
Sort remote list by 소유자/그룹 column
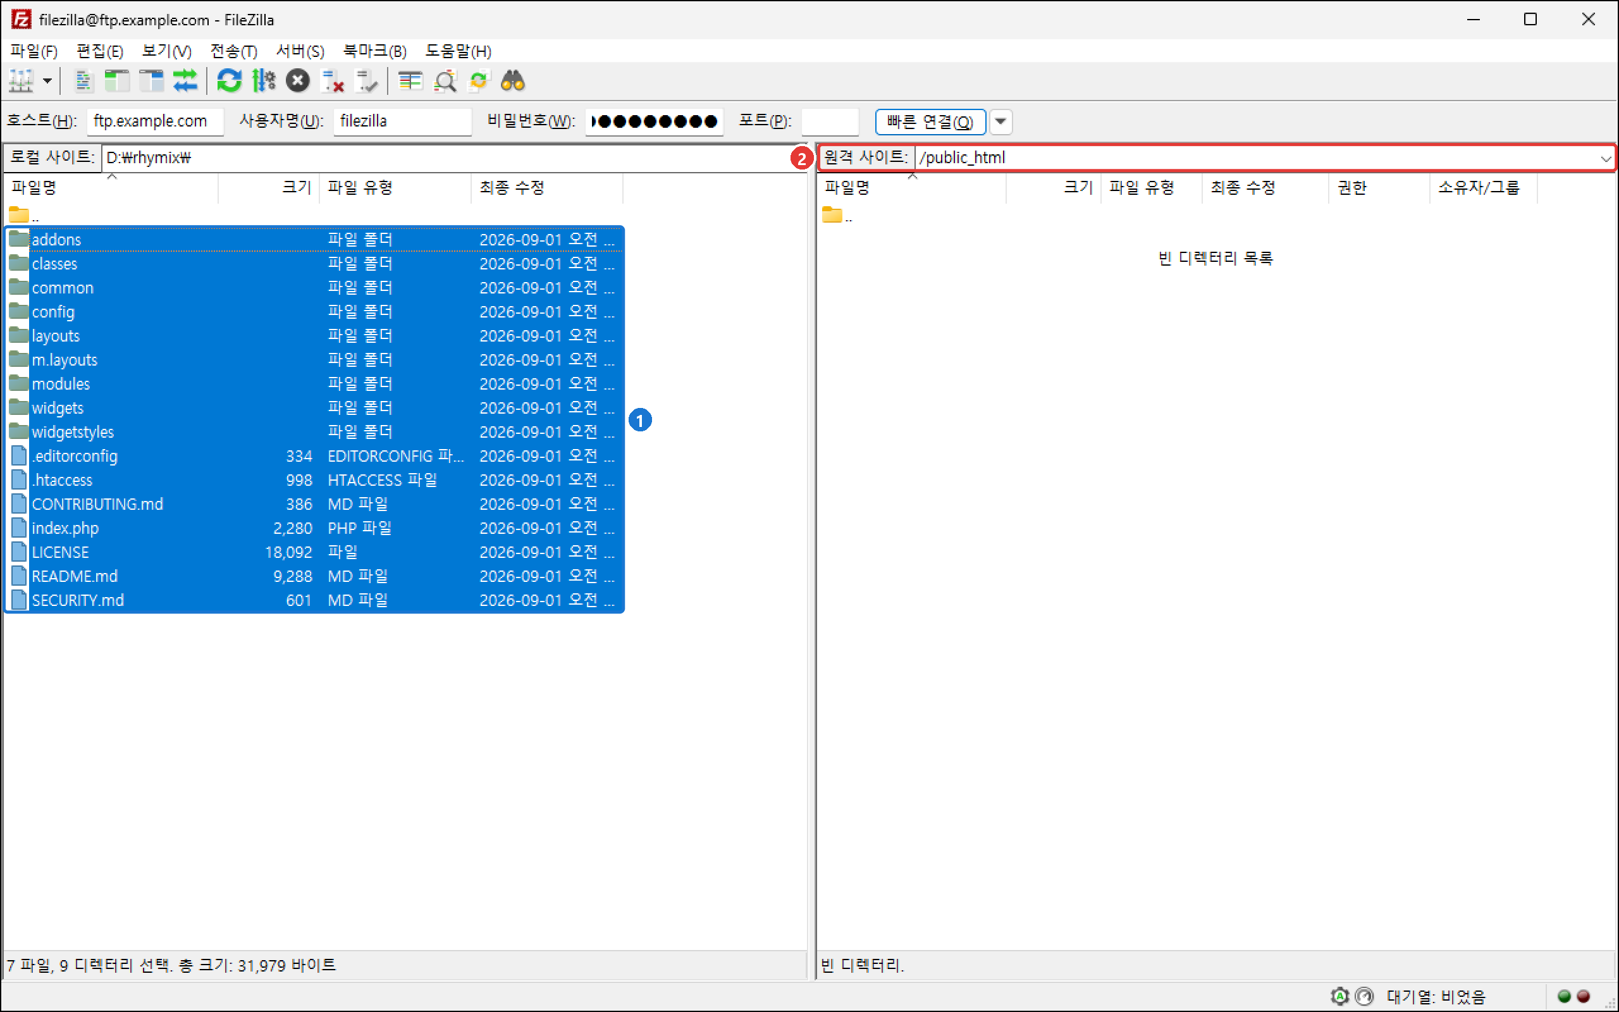pyautogui.click(x=1483, y=187)
